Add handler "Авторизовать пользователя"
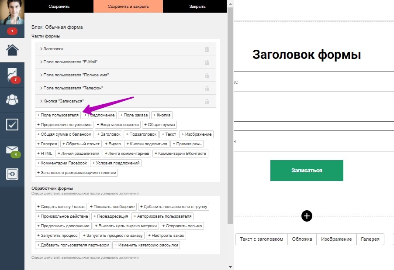 pos(162,216)
